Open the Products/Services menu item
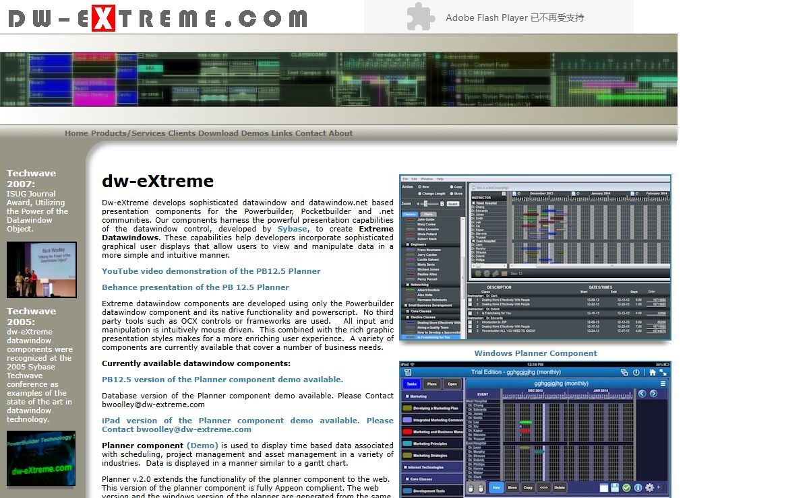 128,133
